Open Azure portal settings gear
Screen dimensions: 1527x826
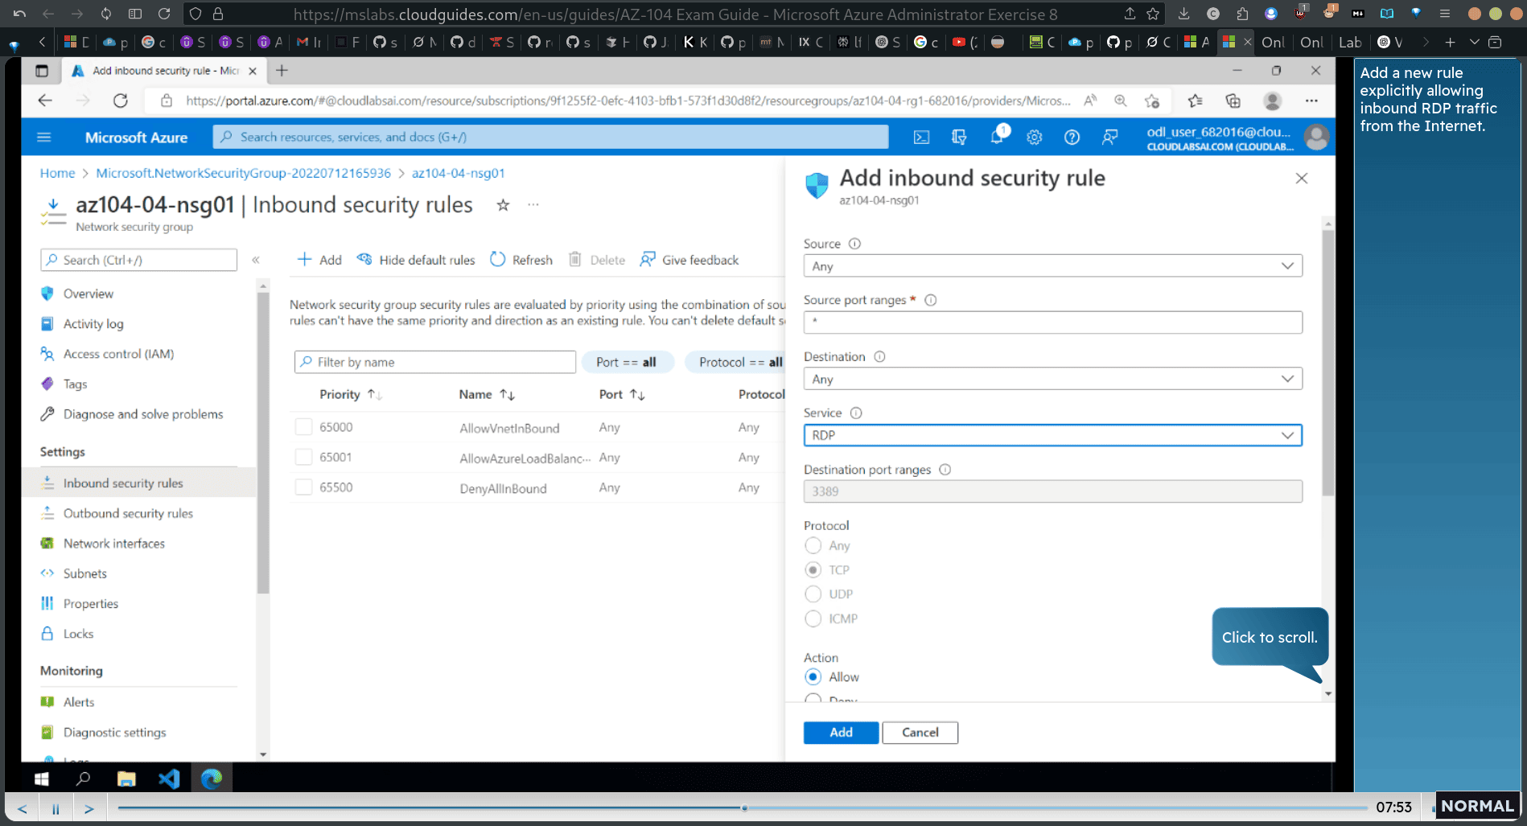tap(1035, 138)
